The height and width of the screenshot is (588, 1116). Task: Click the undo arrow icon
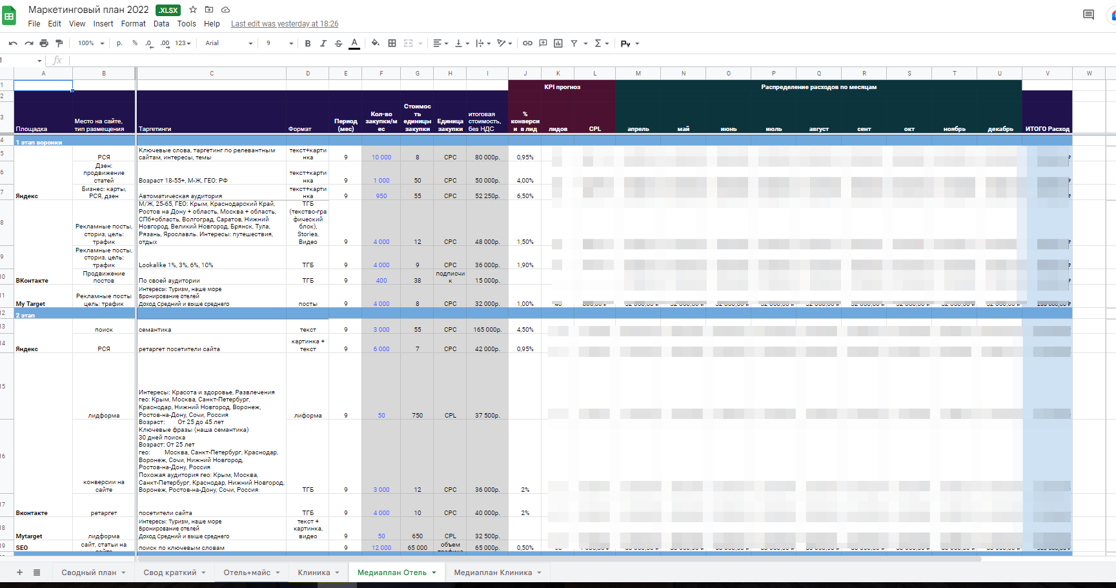(x=13, y=43)
